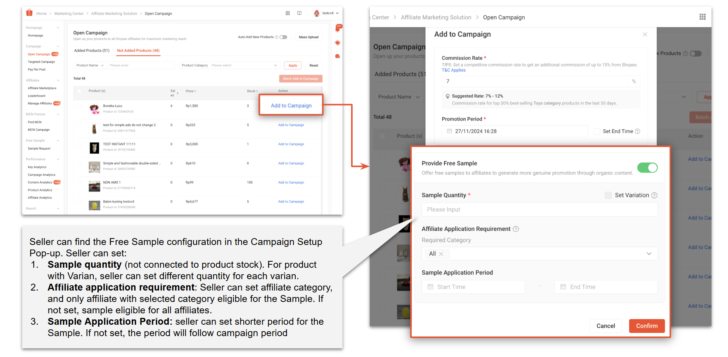Click the T&C Applies link

tap(454, 70)
